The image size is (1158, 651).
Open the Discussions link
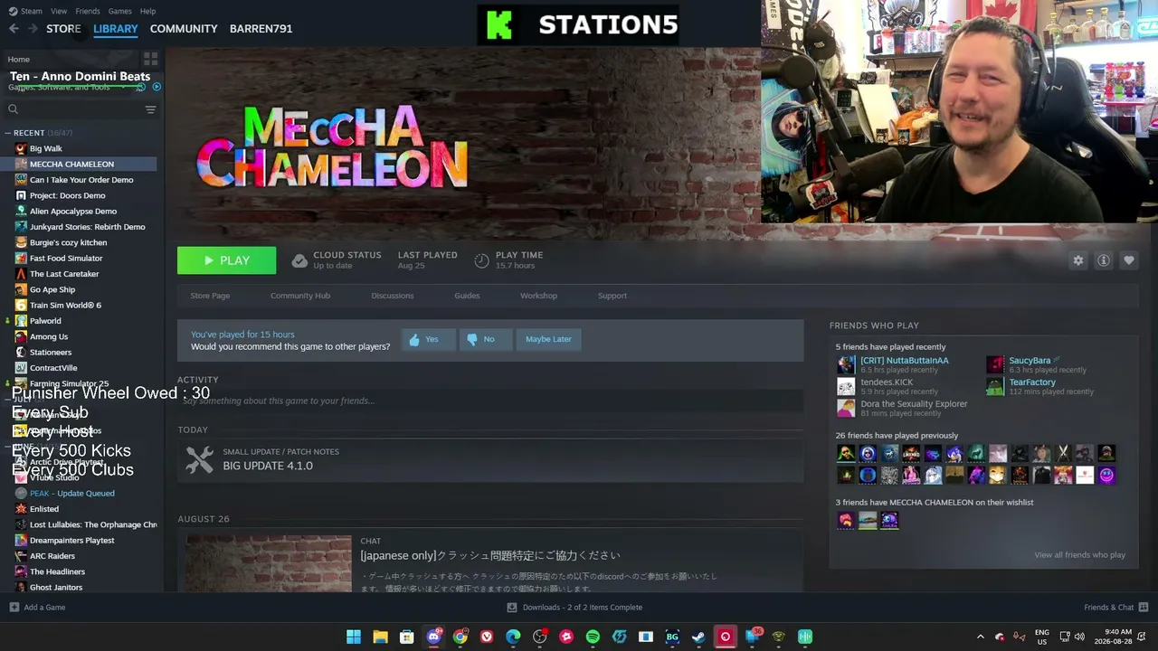(x=393, y=296)
